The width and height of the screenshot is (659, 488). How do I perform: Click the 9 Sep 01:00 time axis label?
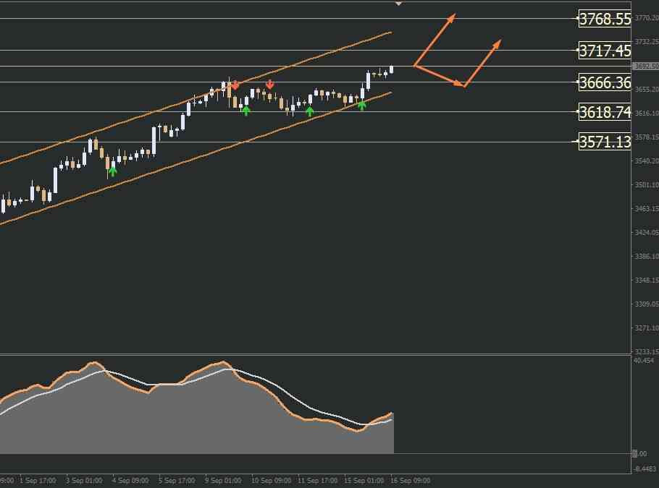point(223,481)
